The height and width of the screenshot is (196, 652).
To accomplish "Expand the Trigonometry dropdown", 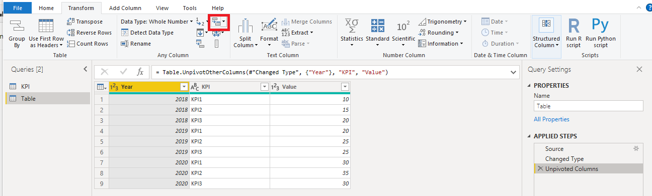I will (442, 22).
